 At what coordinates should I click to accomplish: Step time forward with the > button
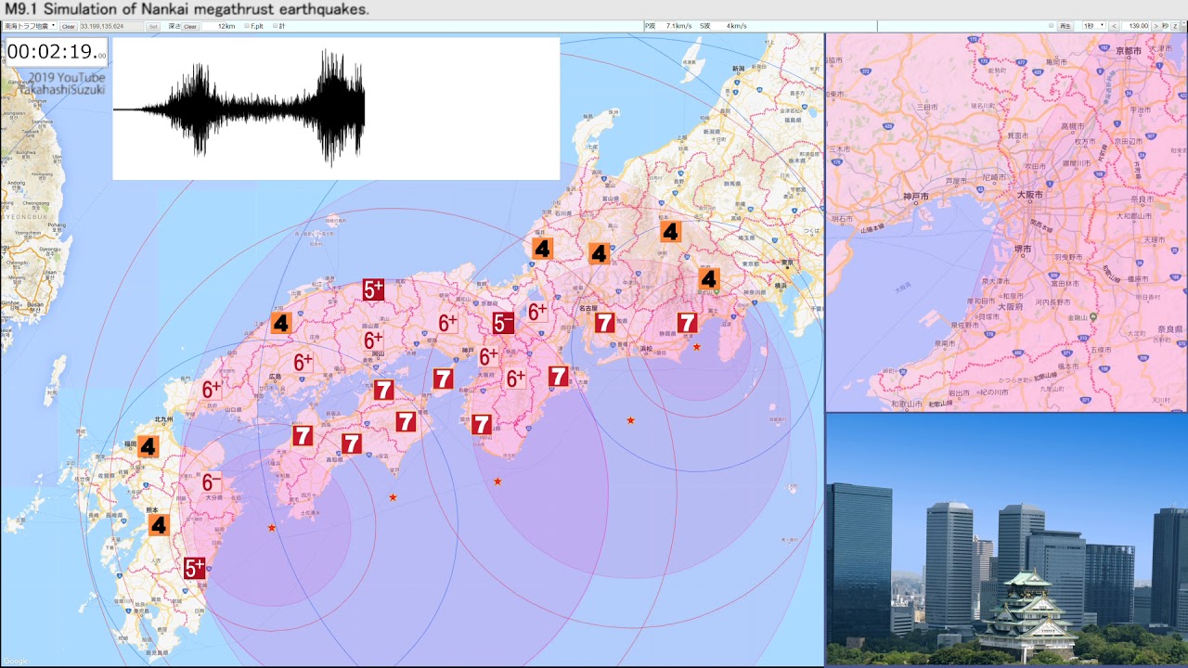1156,26
